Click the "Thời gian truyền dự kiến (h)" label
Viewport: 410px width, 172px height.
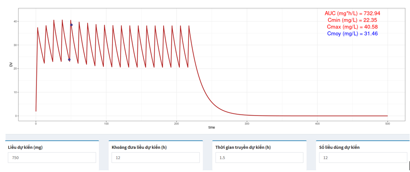243,147
